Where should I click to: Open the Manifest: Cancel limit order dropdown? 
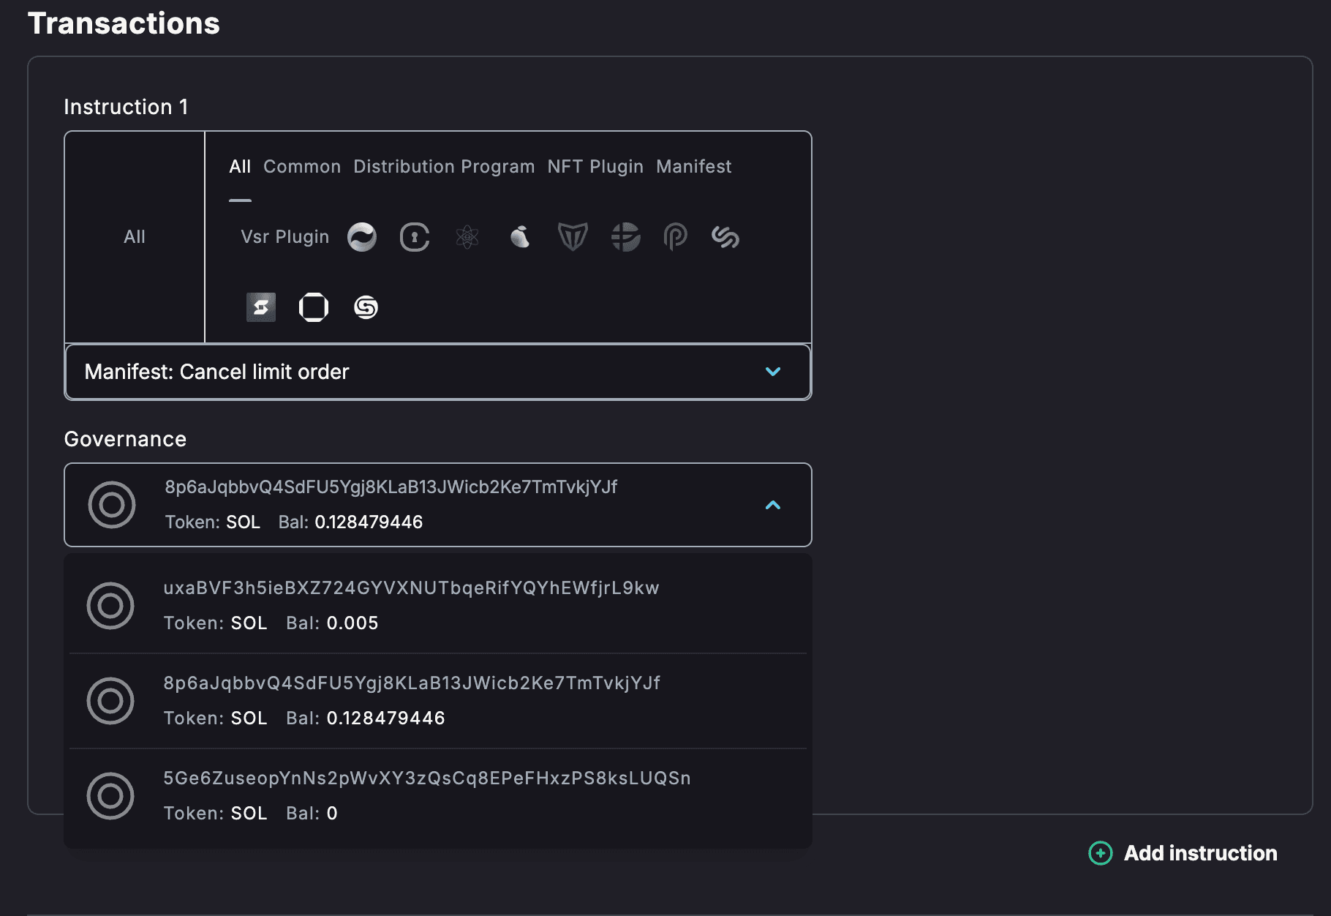click(x=437, y=372)
